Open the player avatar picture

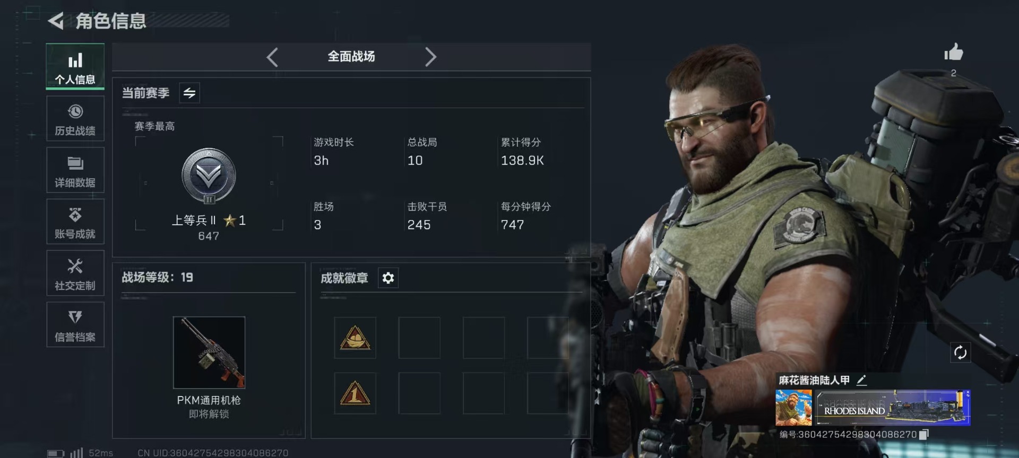tap(793, 408)
